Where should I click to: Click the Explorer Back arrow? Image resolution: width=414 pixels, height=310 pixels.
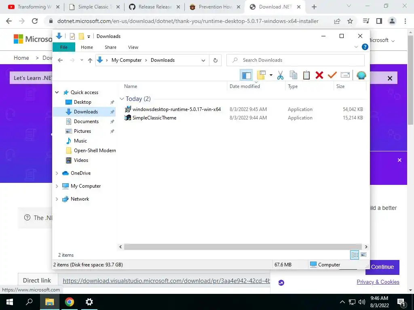(60, 60)
